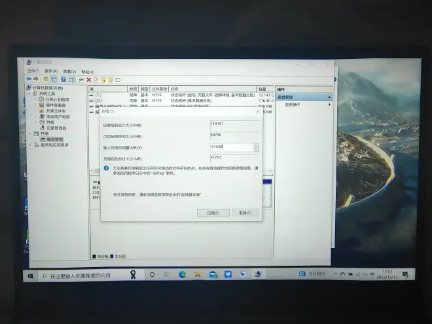Click the 类型 column header

[x=145, y=89]
